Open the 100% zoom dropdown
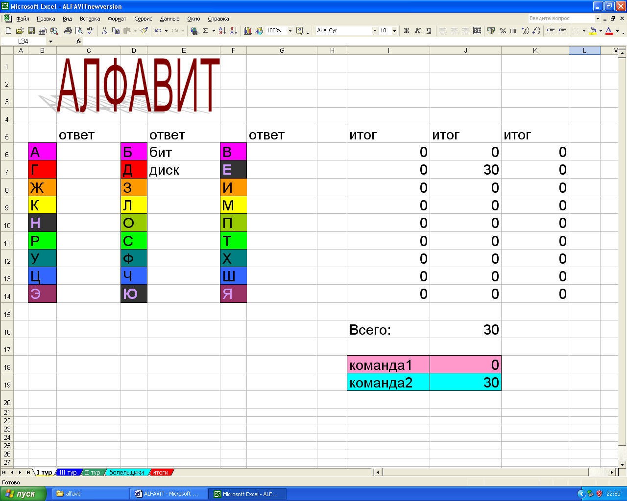 [290, 31]
